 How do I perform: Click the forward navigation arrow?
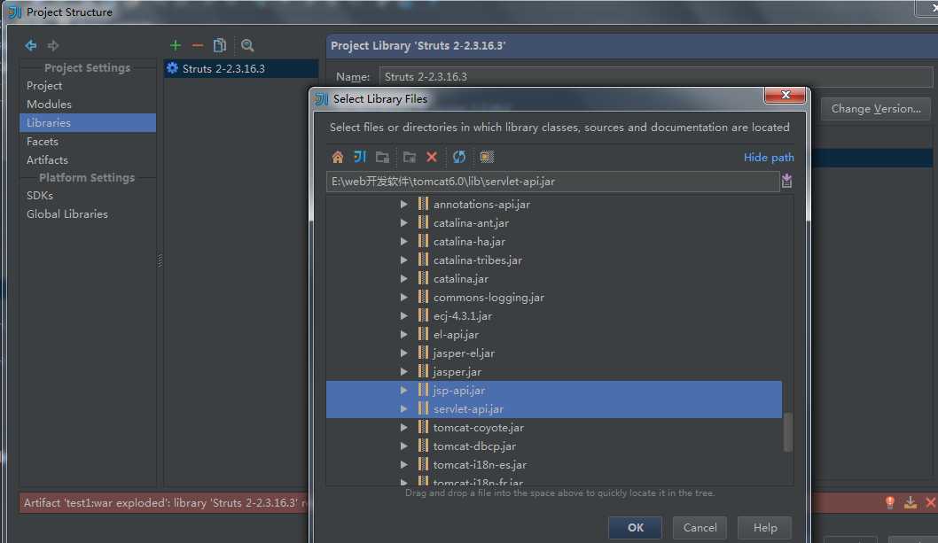(x=53, y=45)
